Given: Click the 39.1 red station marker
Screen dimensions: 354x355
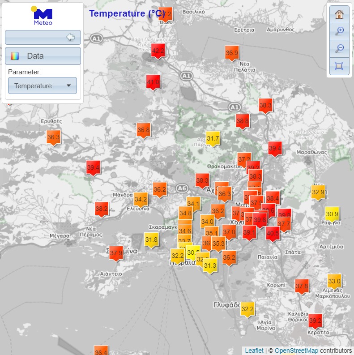Looking at the screenshot, I should point(249,233).
